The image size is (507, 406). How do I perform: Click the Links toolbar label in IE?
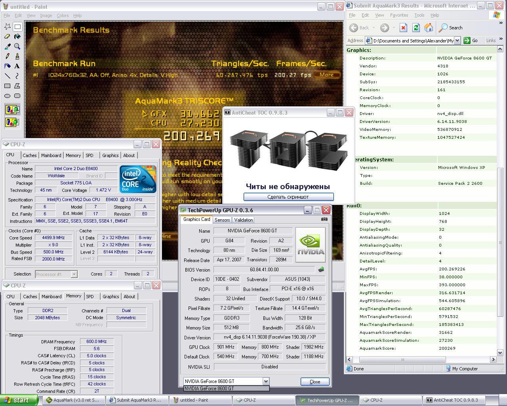[491, 40]
